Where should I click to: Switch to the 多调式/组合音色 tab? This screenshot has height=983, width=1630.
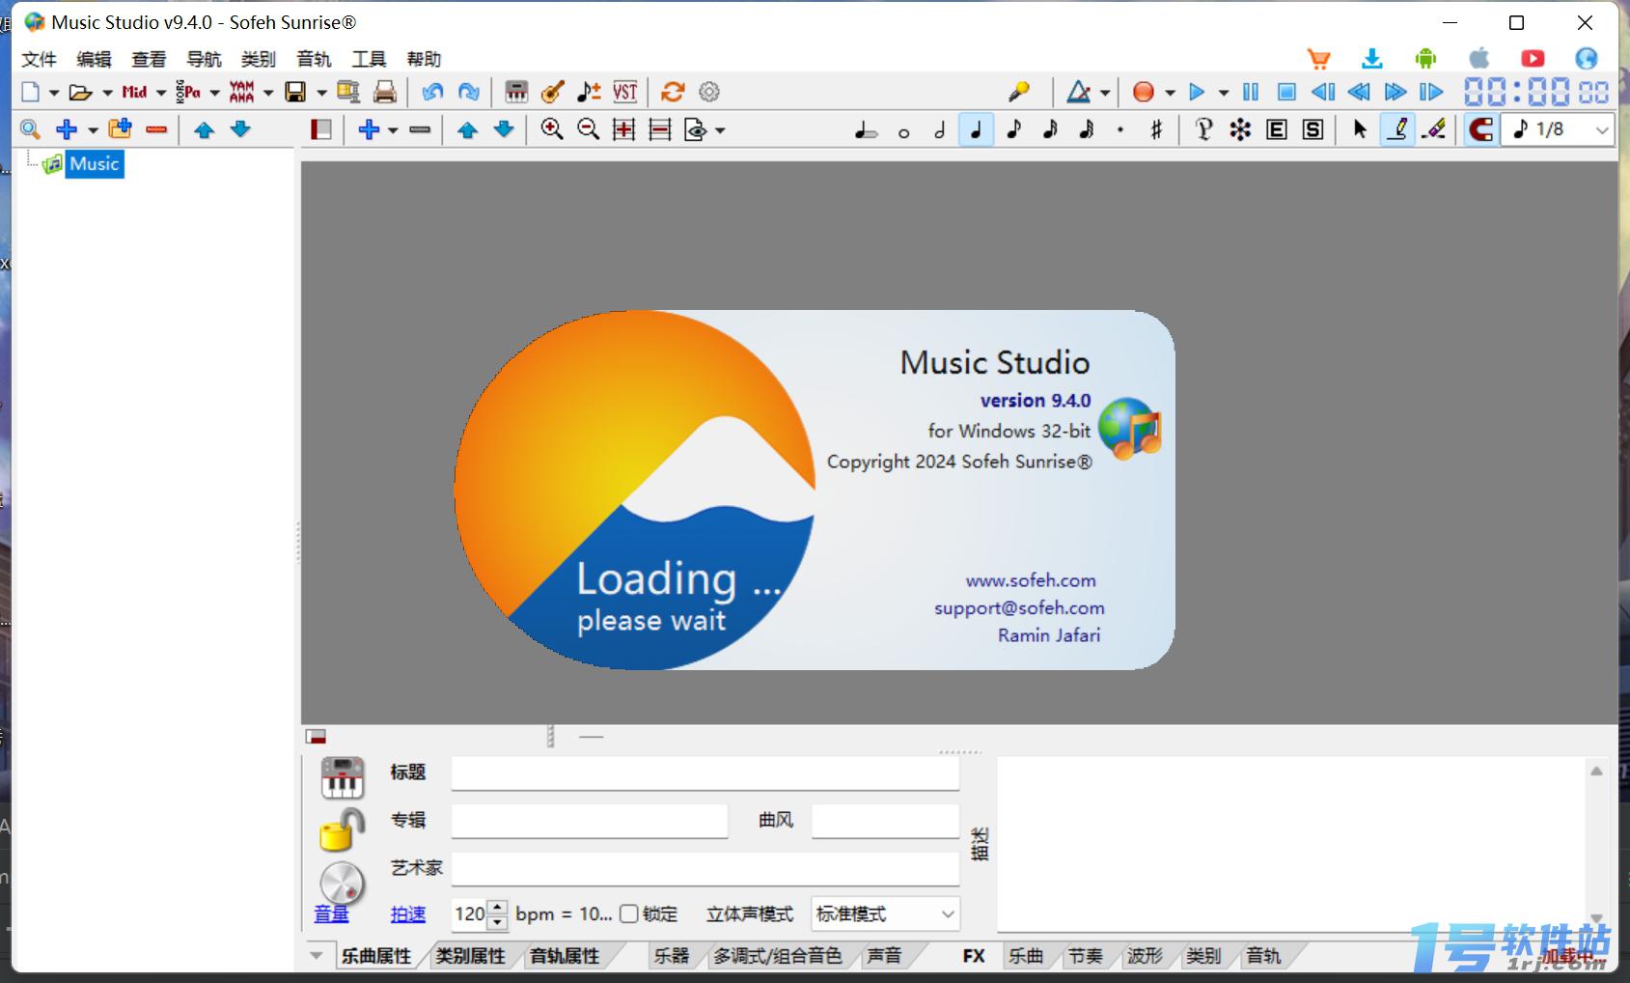[777, 956]
